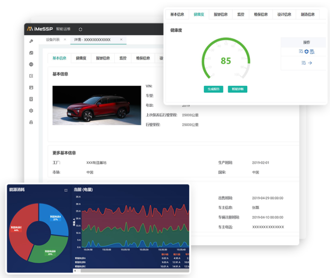This screenshot has width=330, height=278.
Task: Open the 基本信息 tab in the main window
Action: pyautogui.click(x=59, y=58)
